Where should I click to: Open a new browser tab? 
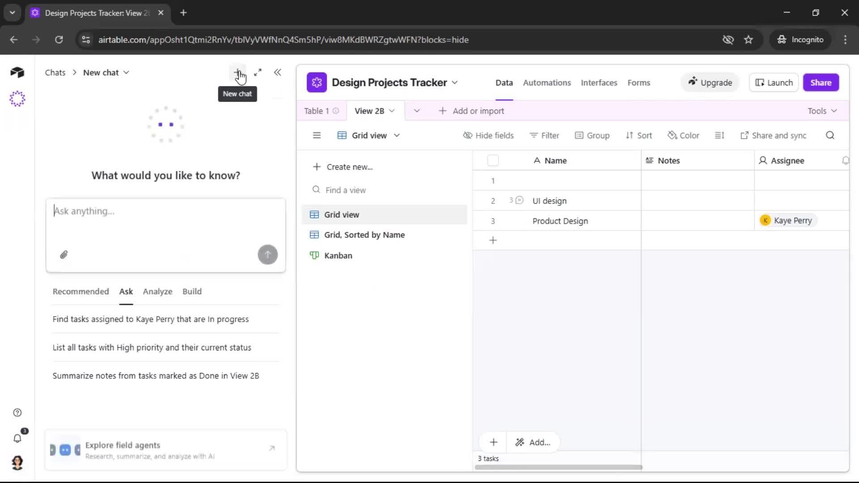[183, 13]
